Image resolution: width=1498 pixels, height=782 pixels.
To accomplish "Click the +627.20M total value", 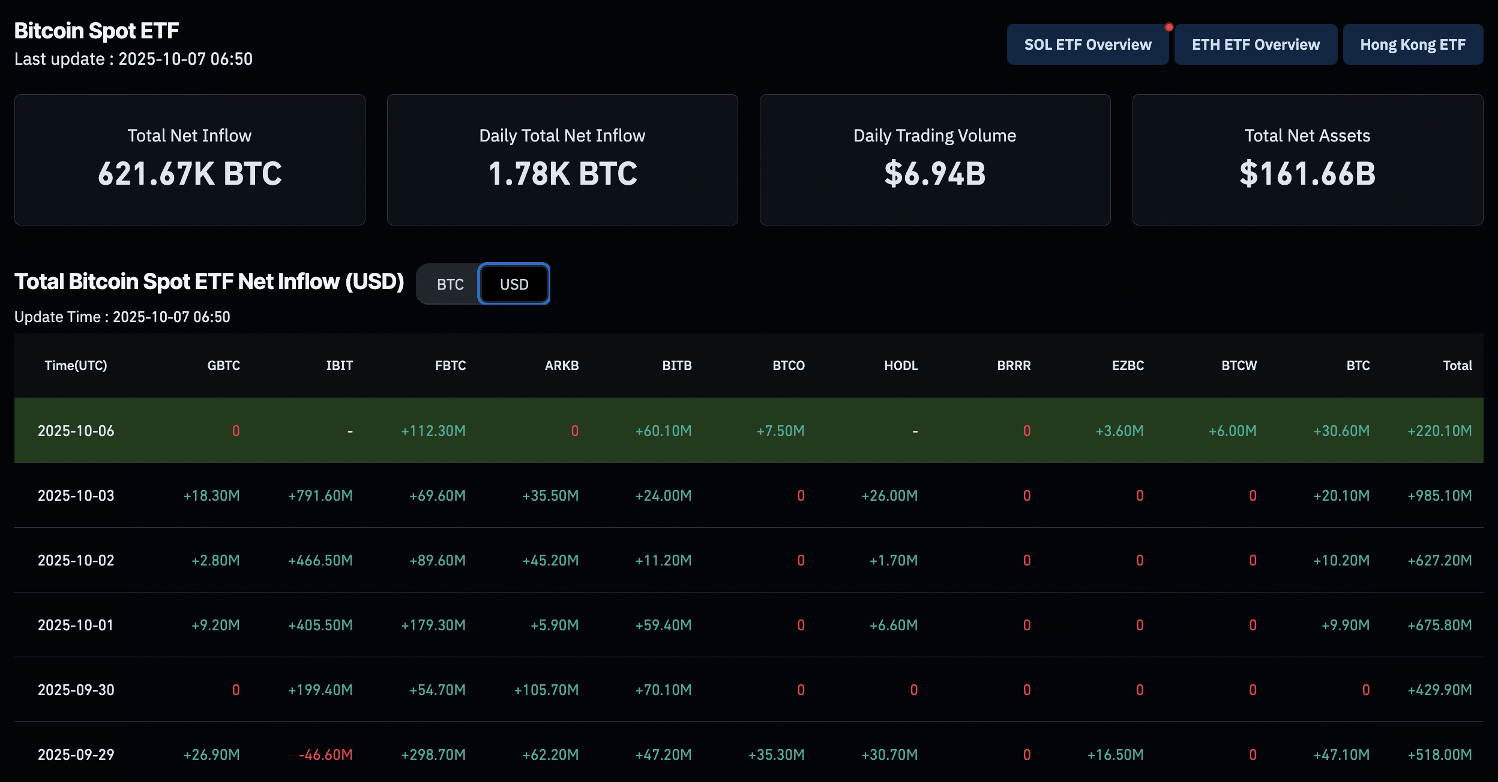I will click(1440, 561).
